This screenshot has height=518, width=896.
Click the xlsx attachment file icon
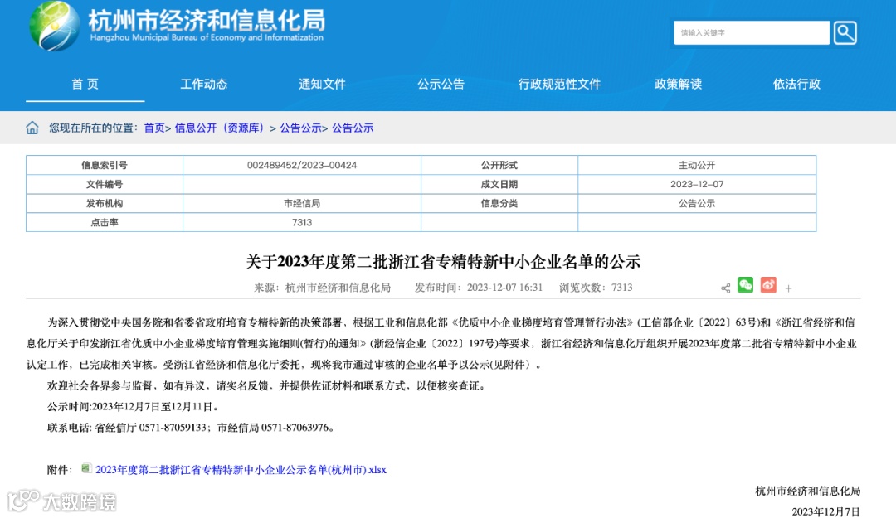[86, 468]
